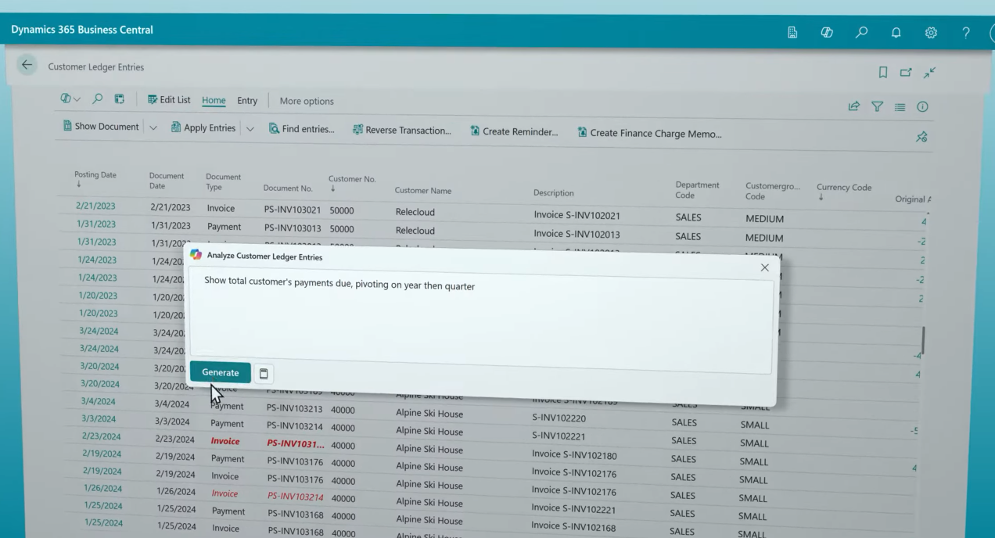Expand the Apply Entries dropdown arrow

coord(250,128)
